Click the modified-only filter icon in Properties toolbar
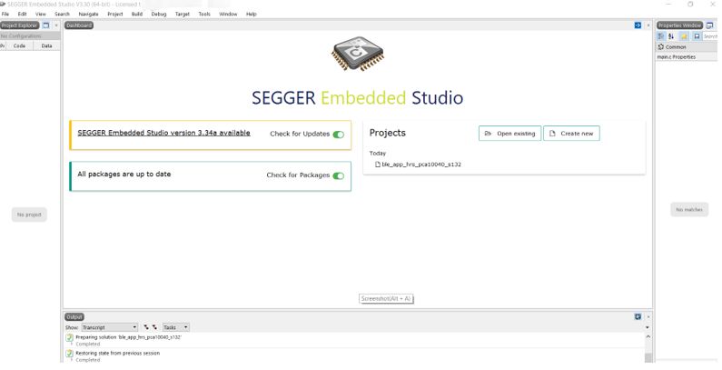 click(x=697, y=35)
